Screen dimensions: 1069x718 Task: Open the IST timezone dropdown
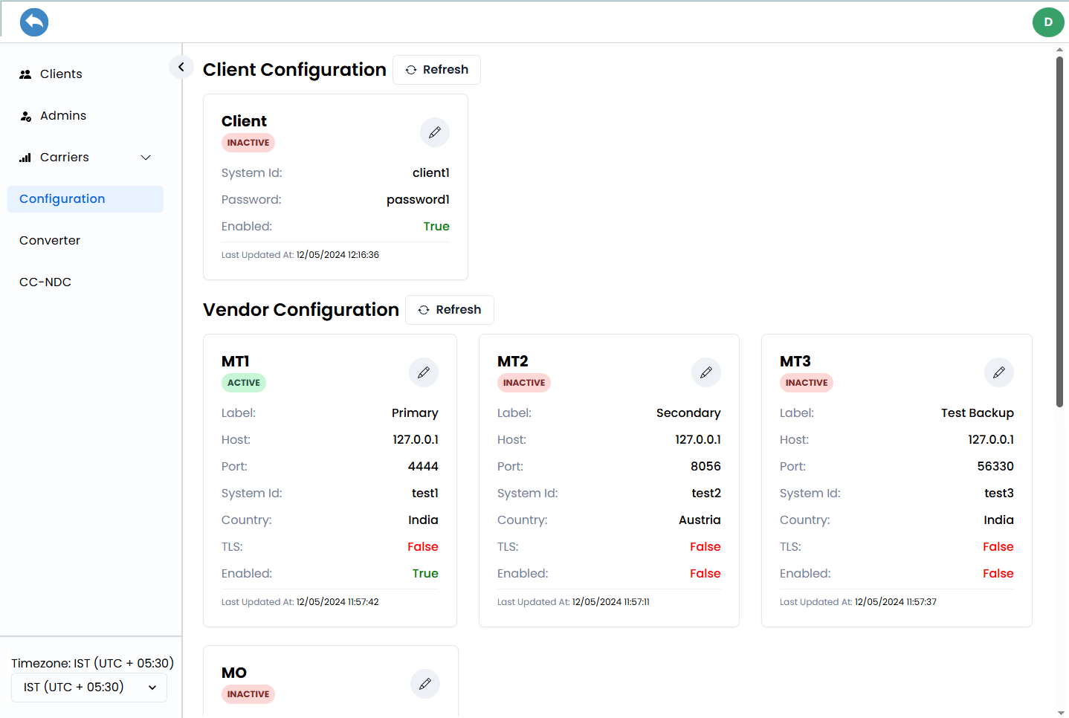pos(89,688)
